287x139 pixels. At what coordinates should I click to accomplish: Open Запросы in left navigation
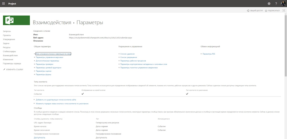[x=7, y=31]
